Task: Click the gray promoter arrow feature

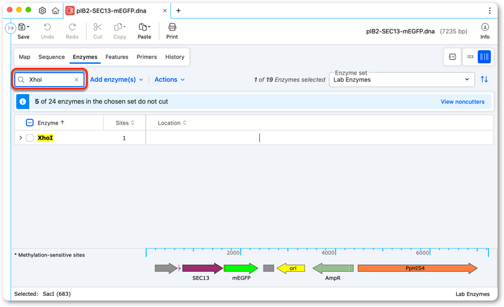Action: tap(166, 268)
